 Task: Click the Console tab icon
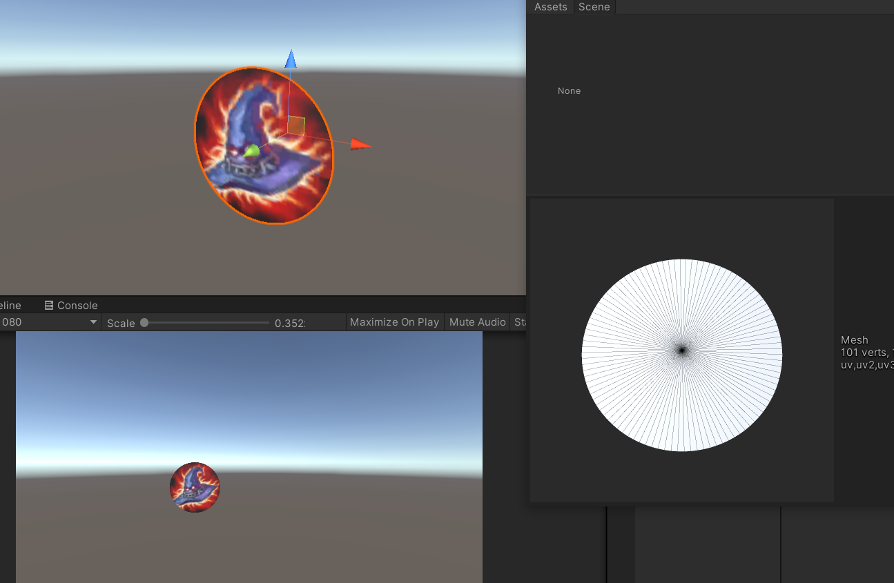[x=49, y=305]
